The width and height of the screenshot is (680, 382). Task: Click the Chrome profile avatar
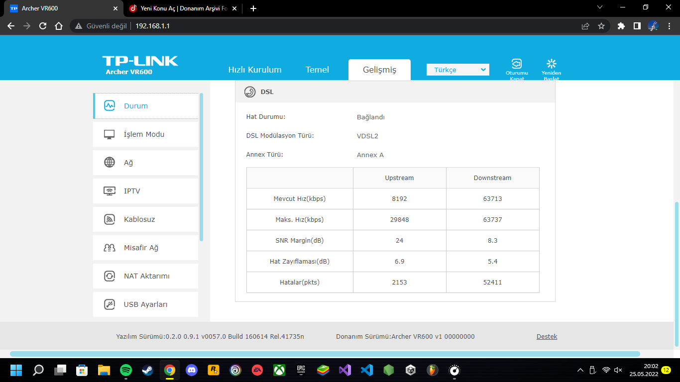click(653, 26)
